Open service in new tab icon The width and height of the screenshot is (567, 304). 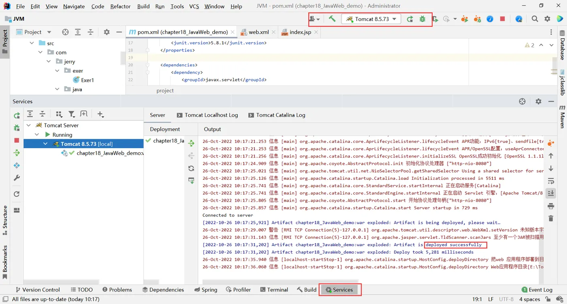click(84, 114)
